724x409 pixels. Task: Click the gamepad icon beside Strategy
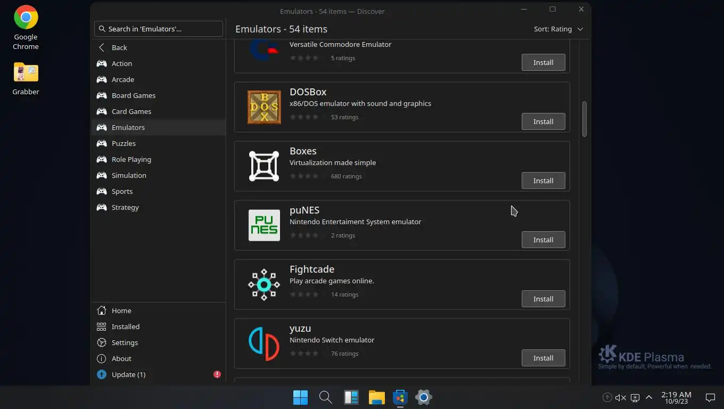click(102, 207)
